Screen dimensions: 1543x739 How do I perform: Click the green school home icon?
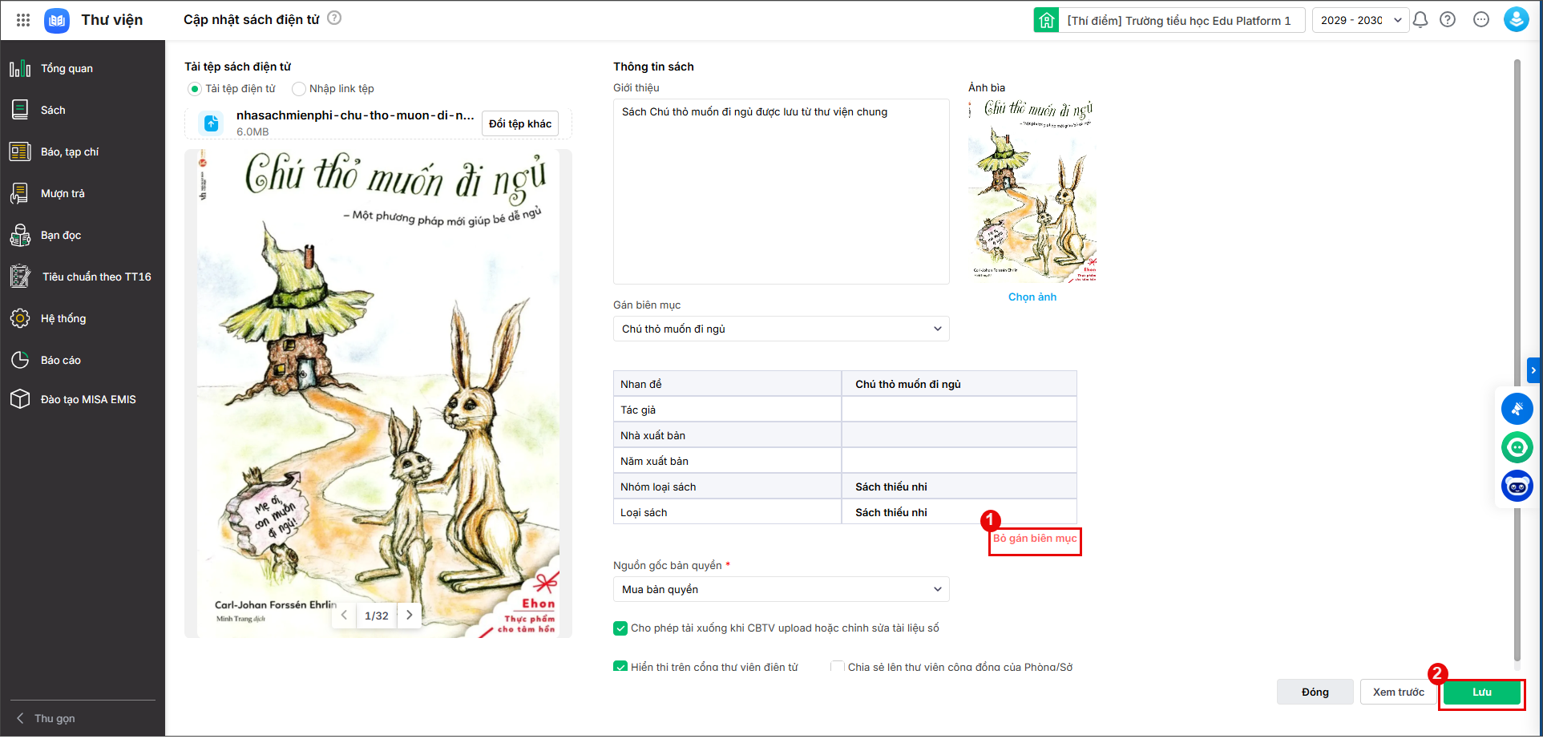(1046, 20)
